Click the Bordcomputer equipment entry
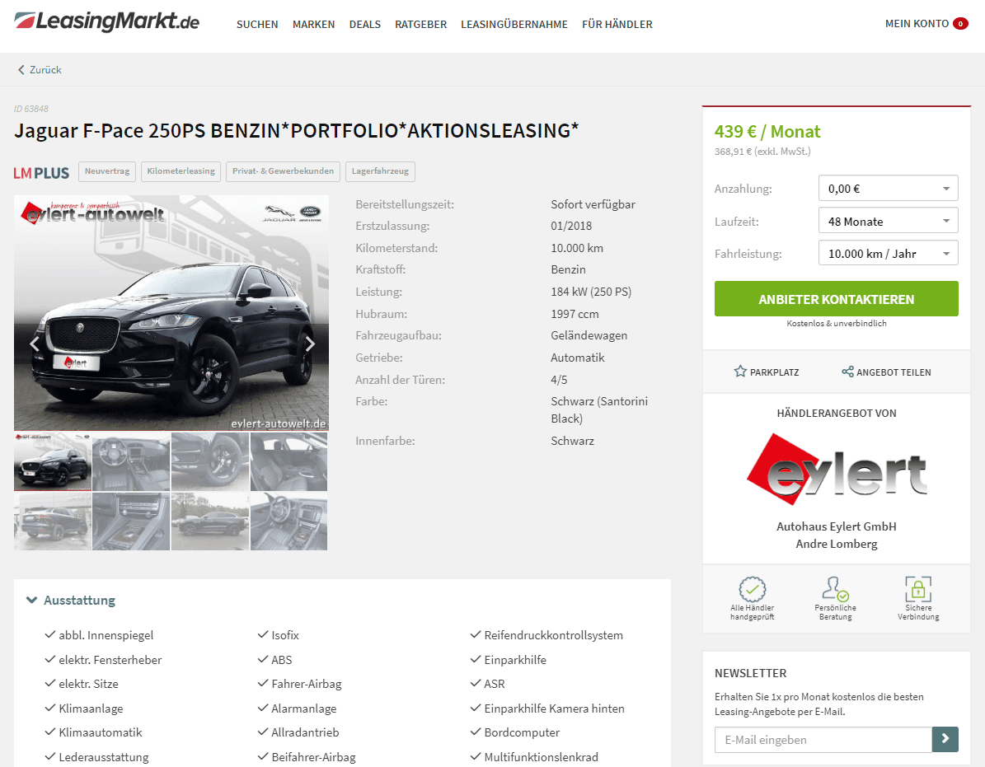Viewport: 985px width, 767px height. click(x=522, y=732)
